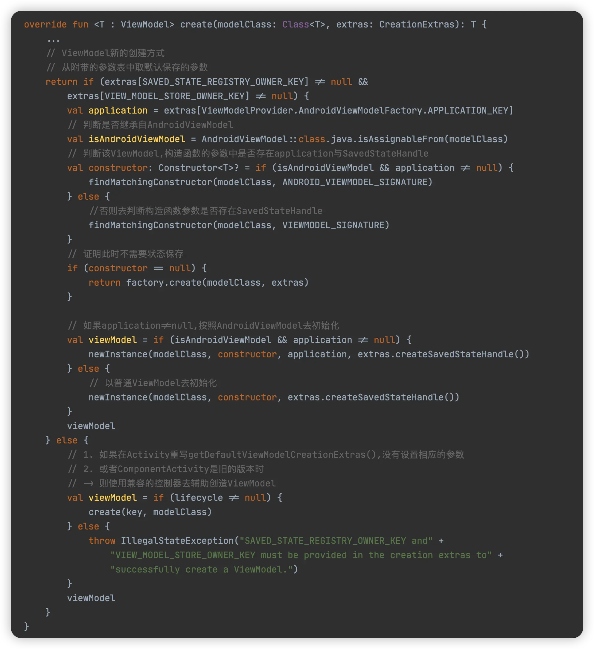This screenshot has height=649, width=594.
Task: Click ANDROID_VIEWMODEL_SIGNATURE constant argument
Action: point(354,182)
